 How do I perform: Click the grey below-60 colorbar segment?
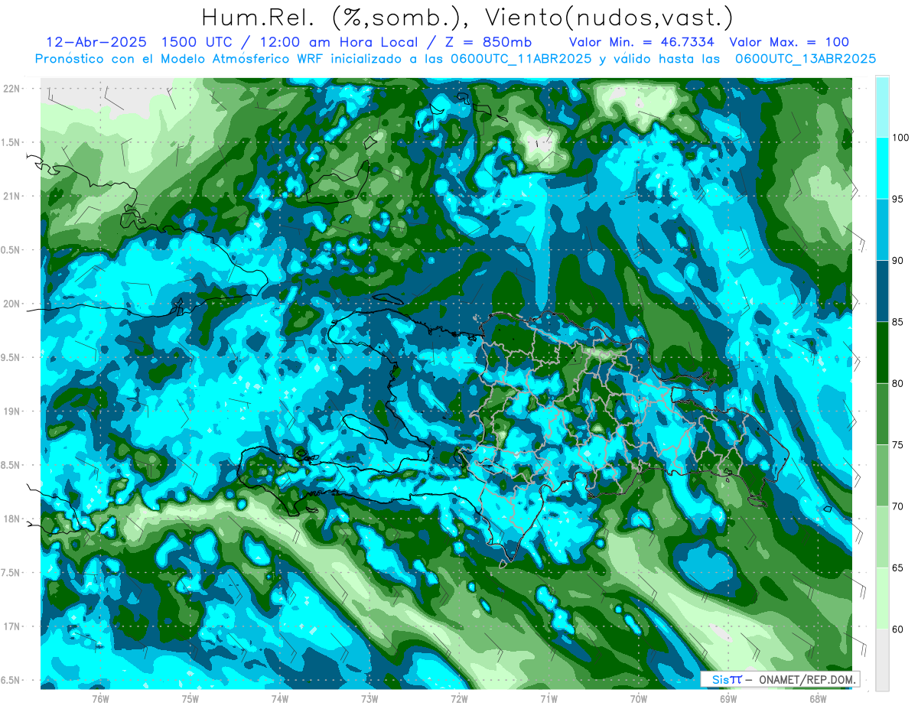882,659
